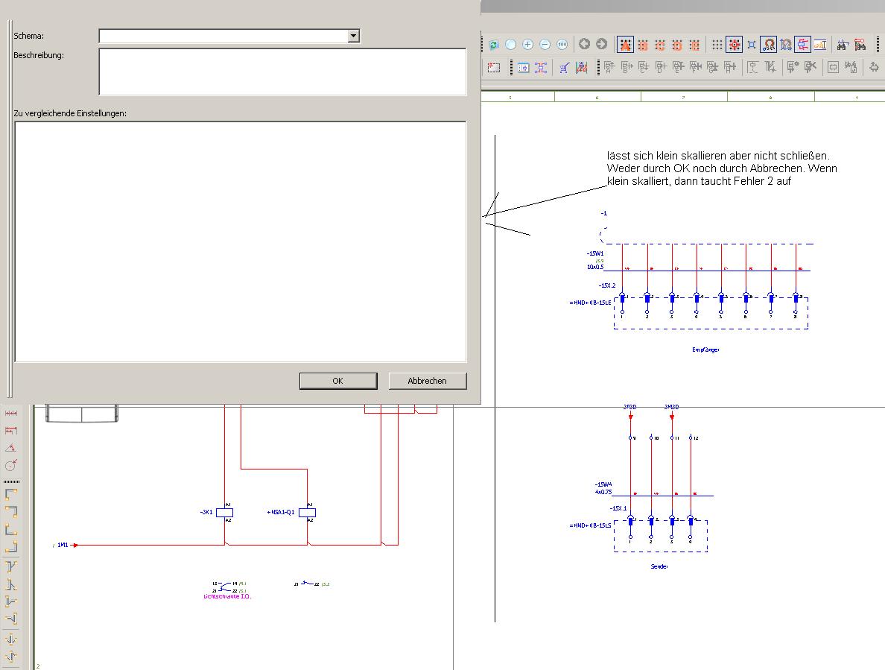
Task: Click the 'ab' translate text icon
Action: pyautogui.click(x=581, y=67)
